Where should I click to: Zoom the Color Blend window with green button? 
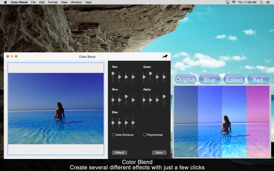point(16,56)
